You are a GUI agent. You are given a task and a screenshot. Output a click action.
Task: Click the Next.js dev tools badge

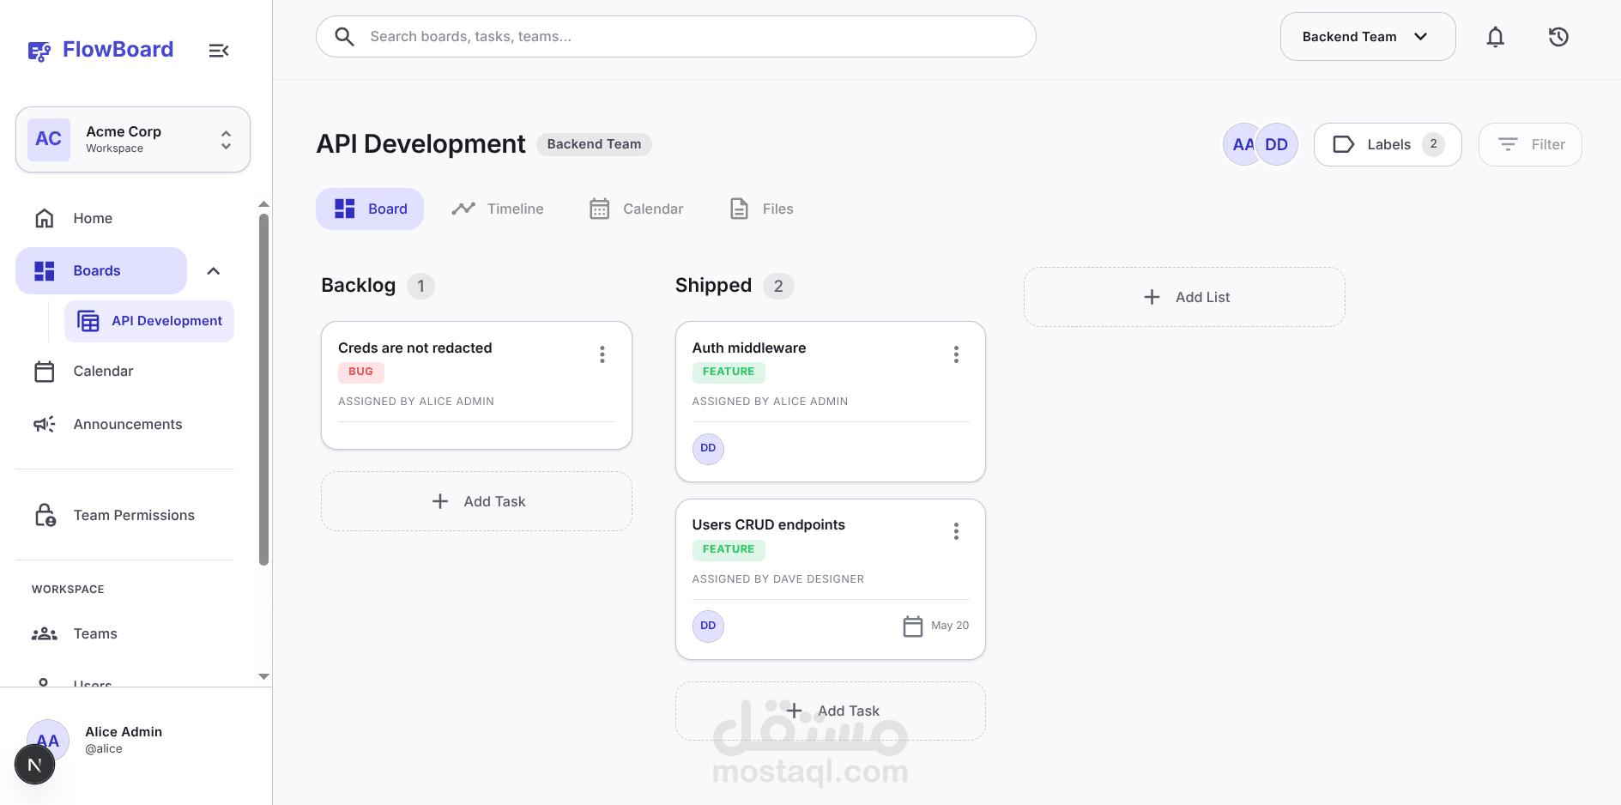coord(35,765)
